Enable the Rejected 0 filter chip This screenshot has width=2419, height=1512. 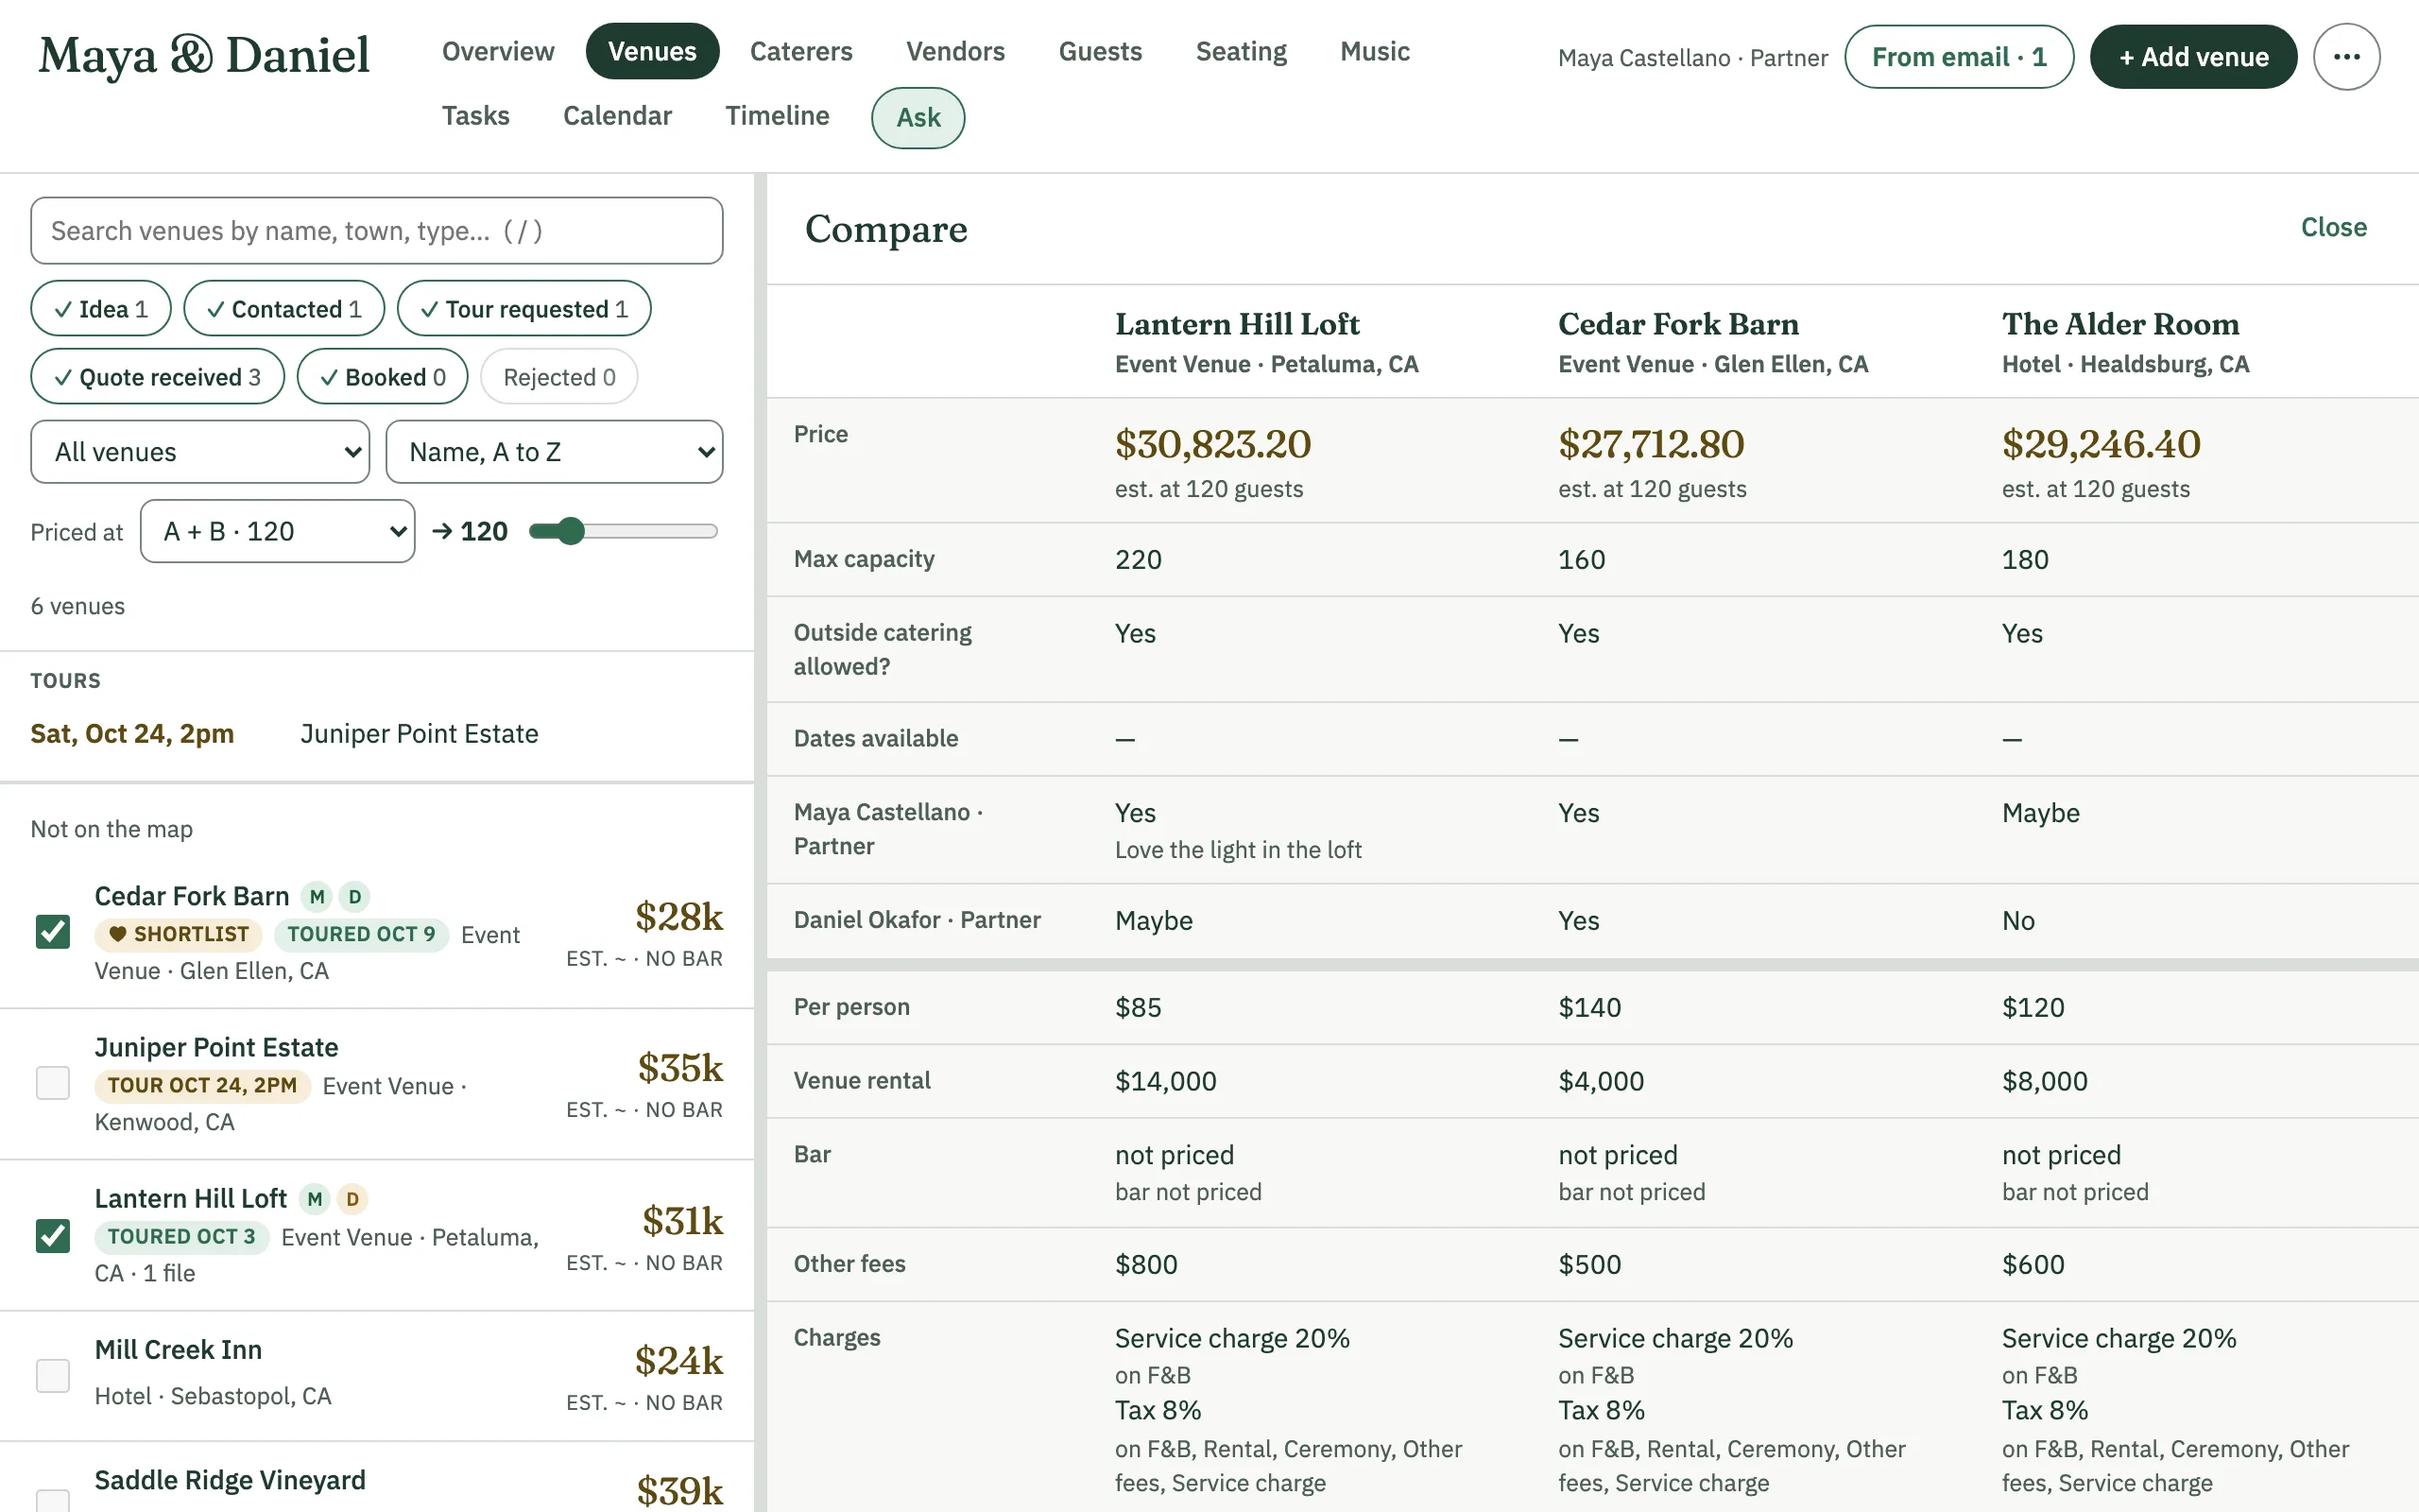coord(558,377)
